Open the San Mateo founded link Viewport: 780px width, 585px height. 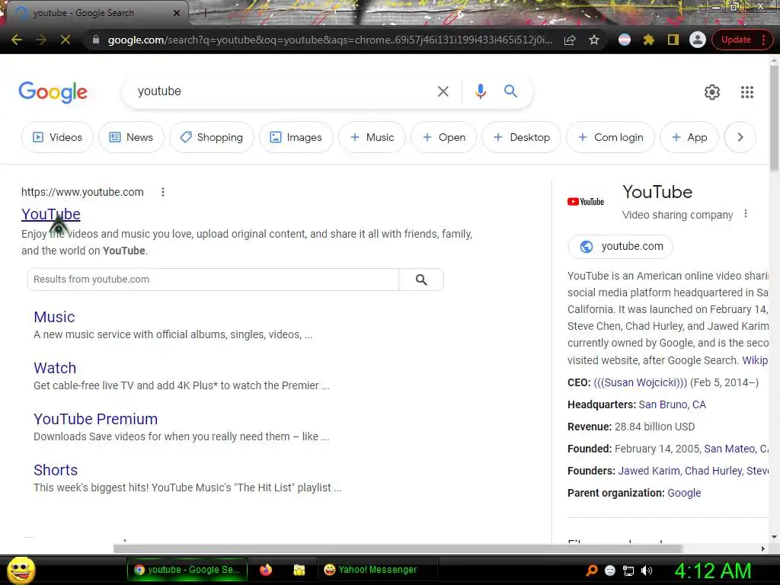pos(736,449)
